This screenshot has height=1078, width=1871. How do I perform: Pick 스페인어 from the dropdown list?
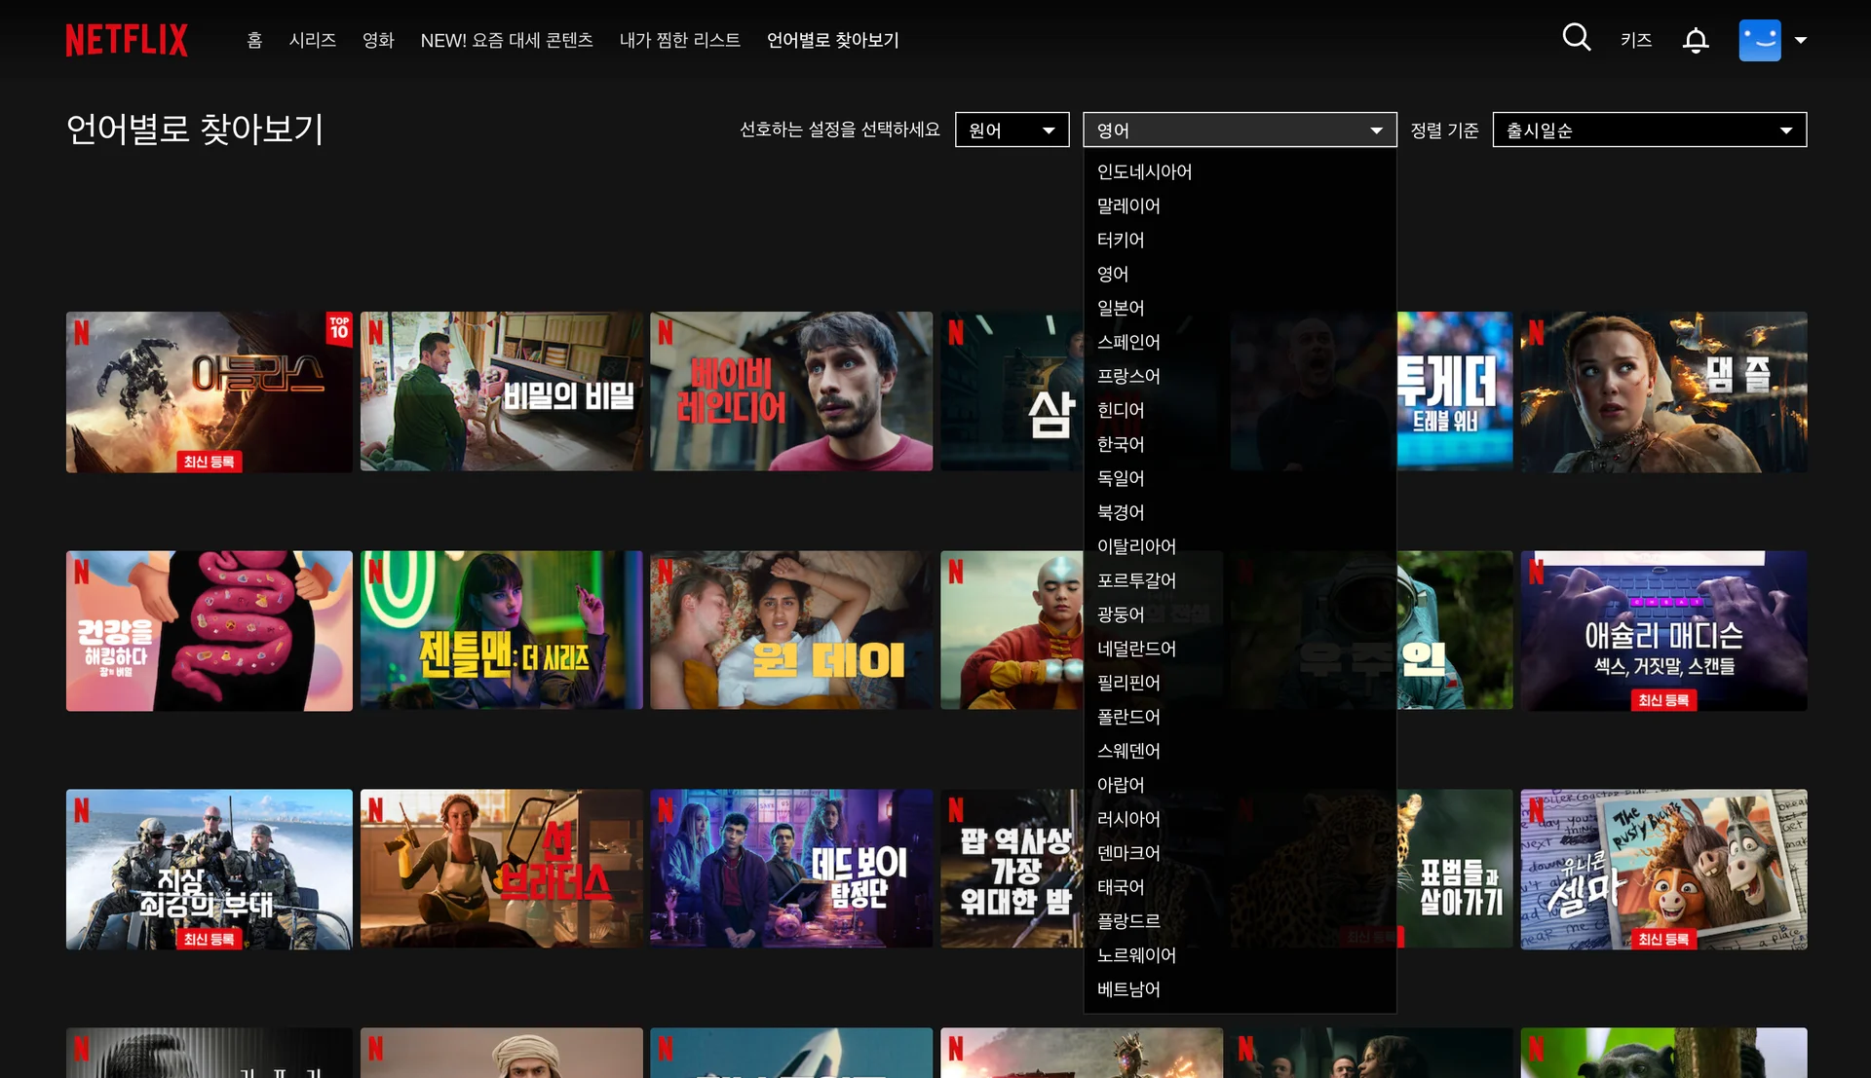point(1128,342)
